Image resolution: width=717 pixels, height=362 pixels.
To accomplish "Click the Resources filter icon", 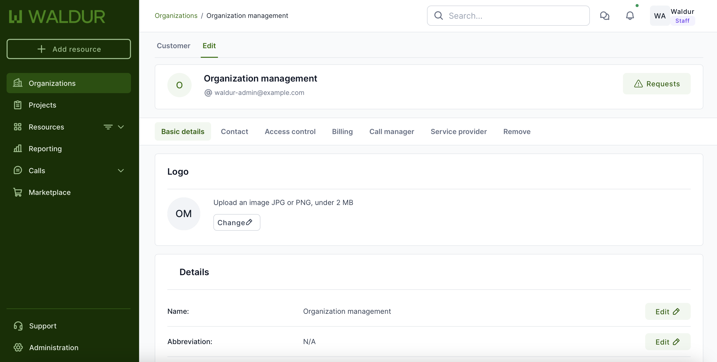I will 108,127.
